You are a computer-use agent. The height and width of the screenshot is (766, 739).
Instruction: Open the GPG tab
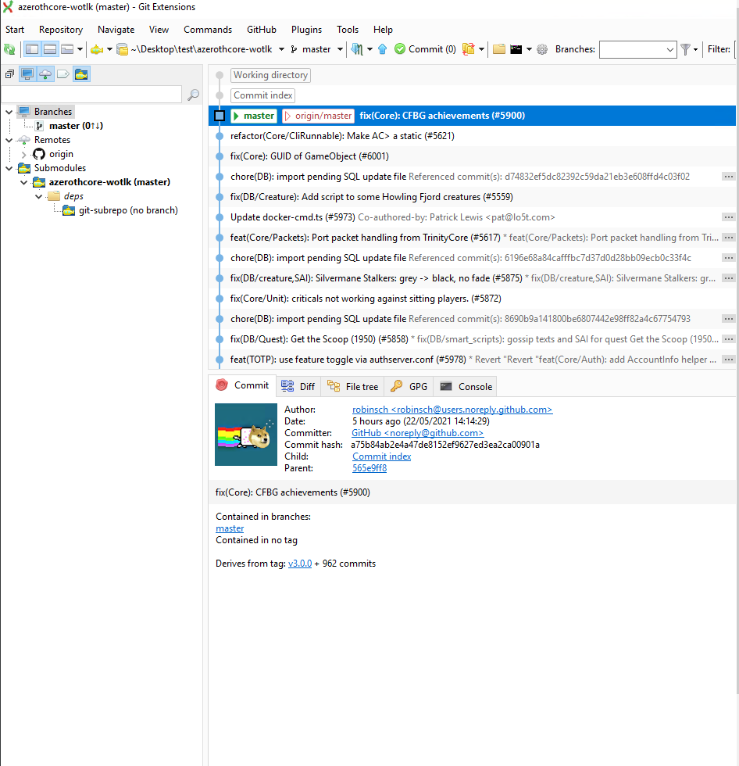pyautogui.click(x=409, y=386)
